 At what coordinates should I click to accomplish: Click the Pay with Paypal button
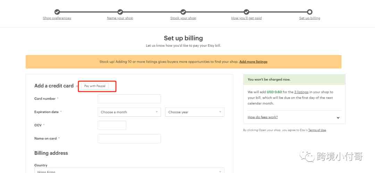click(x=95, y=86)
